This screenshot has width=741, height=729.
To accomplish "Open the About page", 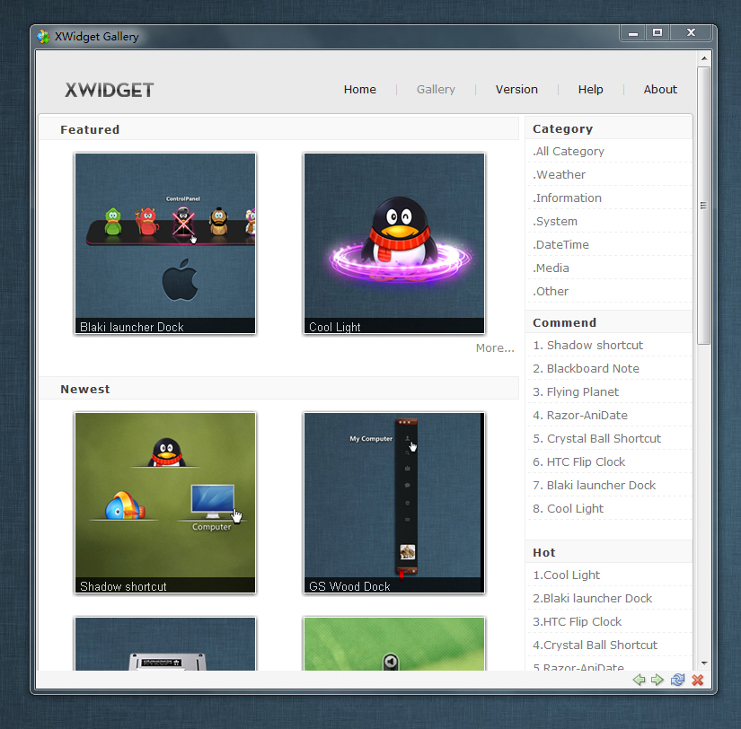I will (660, 89).
